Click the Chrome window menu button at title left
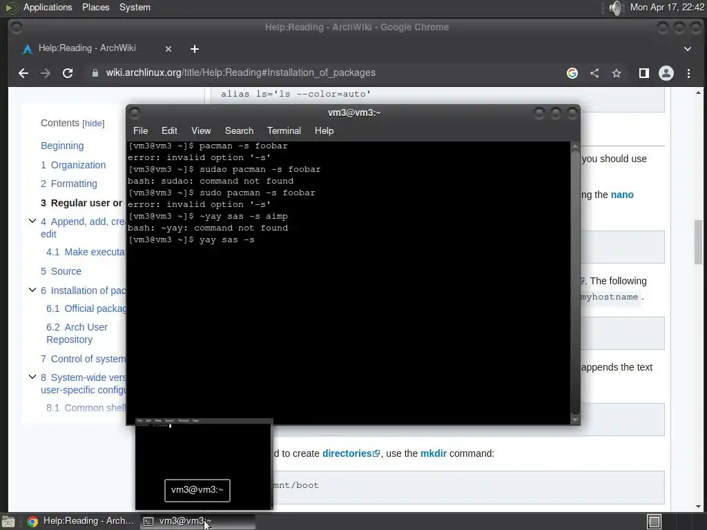This screenshot has width=707, height=530. point(17,28)
